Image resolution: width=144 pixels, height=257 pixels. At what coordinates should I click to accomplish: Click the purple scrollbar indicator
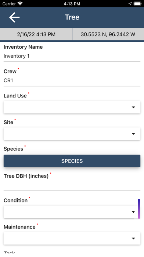click(139, 209)
